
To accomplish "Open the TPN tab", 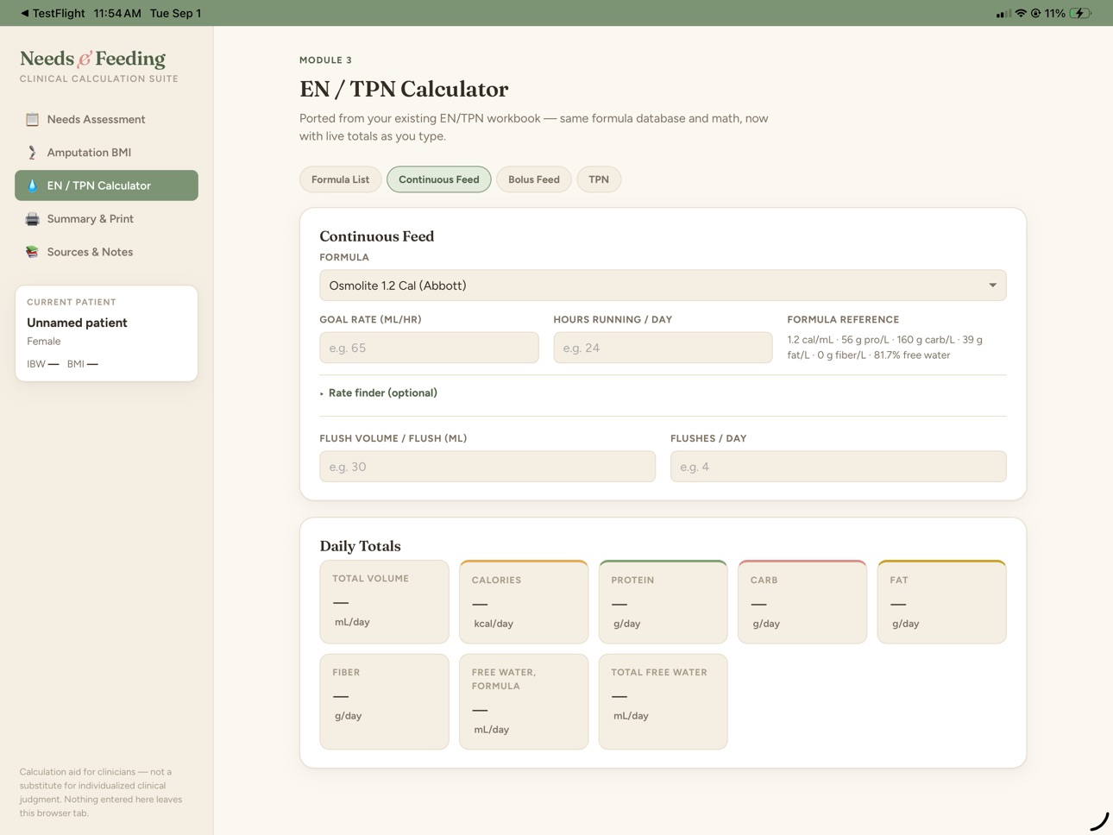I will [599, 179].
